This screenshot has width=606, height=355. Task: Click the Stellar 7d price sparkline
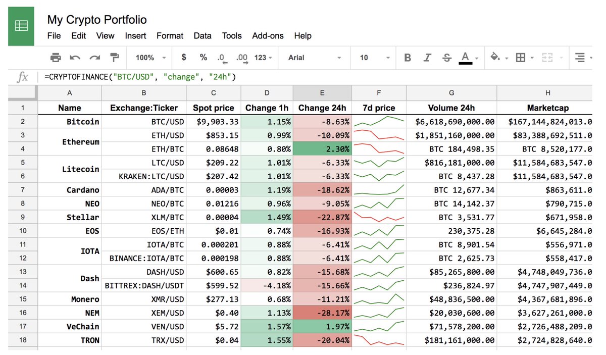click(379, 217)
